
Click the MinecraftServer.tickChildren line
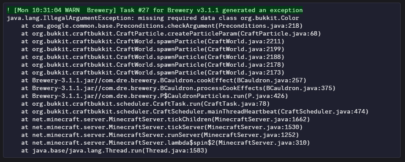point(165,120)
